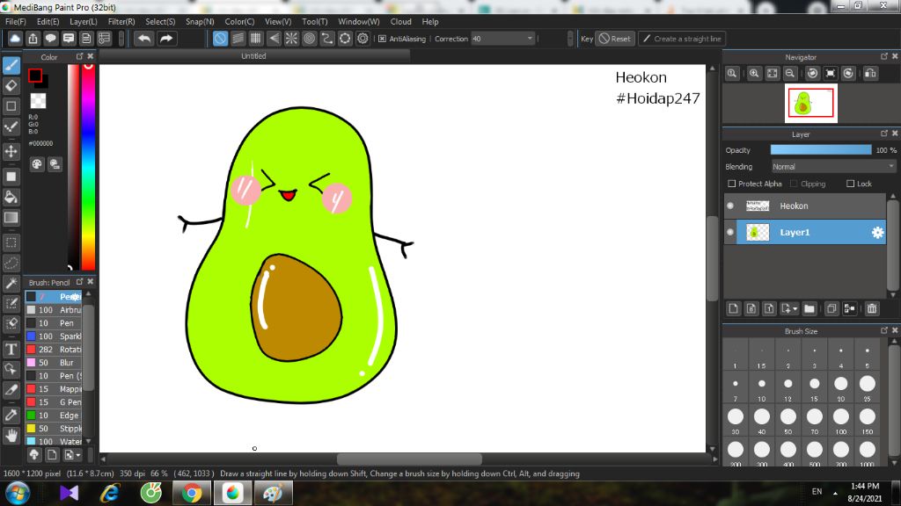Open Google Chrome from taskbar
The height and width of the screenshot is (506, 901).
(x=191, y=493)
